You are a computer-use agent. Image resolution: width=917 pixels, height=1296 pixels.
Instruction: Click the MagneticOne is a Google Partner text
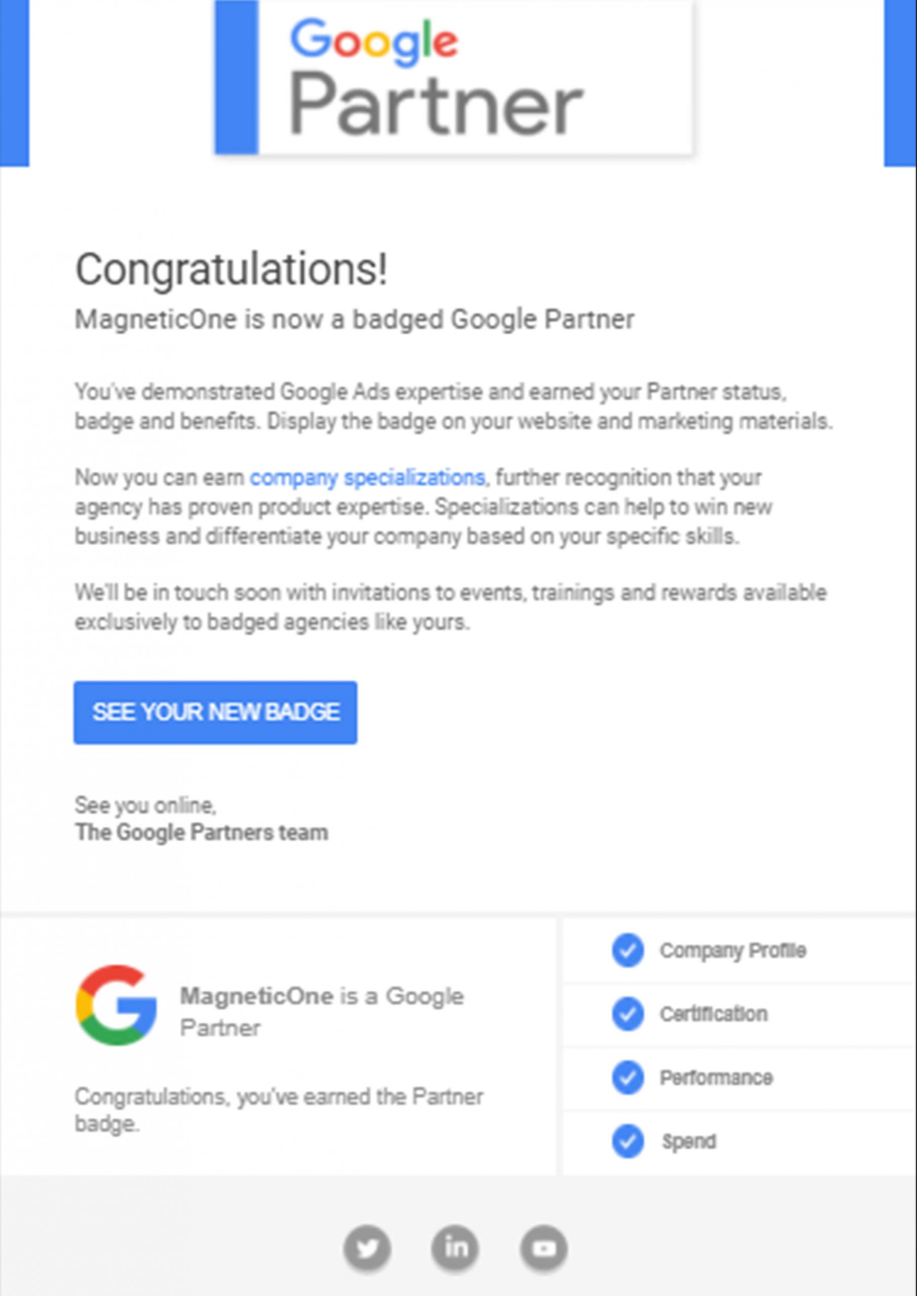[322, 1012]
